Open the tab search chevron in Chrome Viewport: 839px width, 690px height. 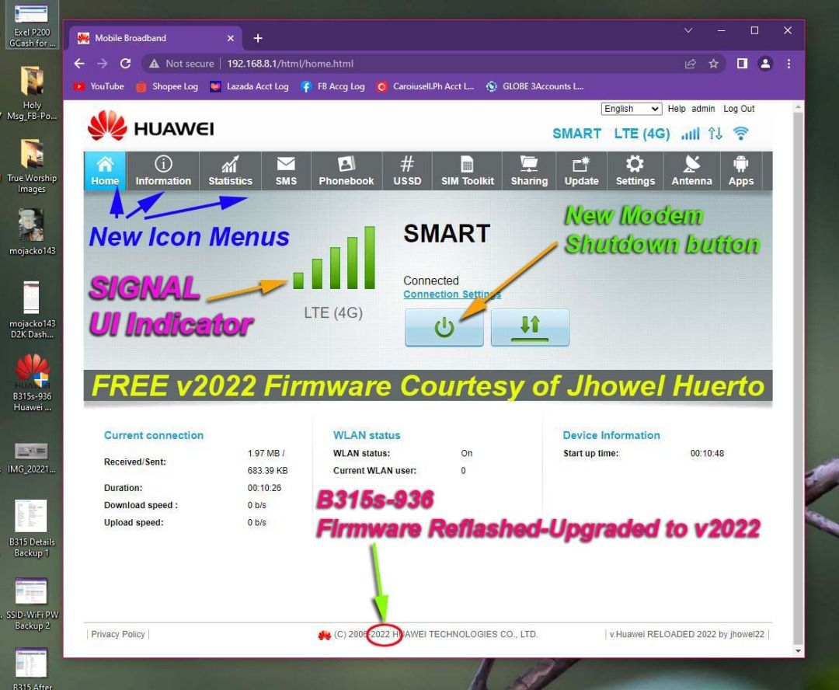(x=688, y=31)
